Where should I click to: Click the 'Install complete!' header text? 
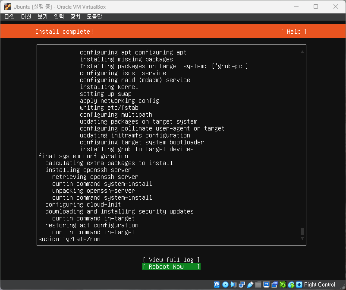point(64,32)
